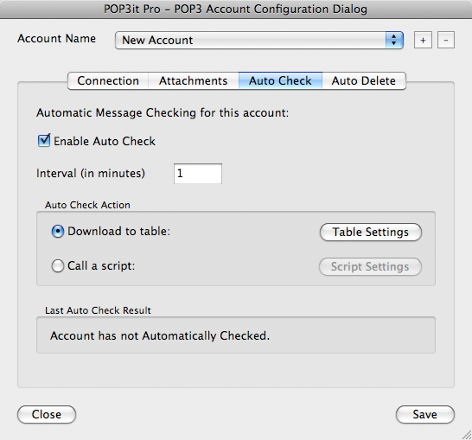Click the POP3it Pro dialog title bar
The image size is (472, 440).
pyautogui.click(x=236, y=9)
